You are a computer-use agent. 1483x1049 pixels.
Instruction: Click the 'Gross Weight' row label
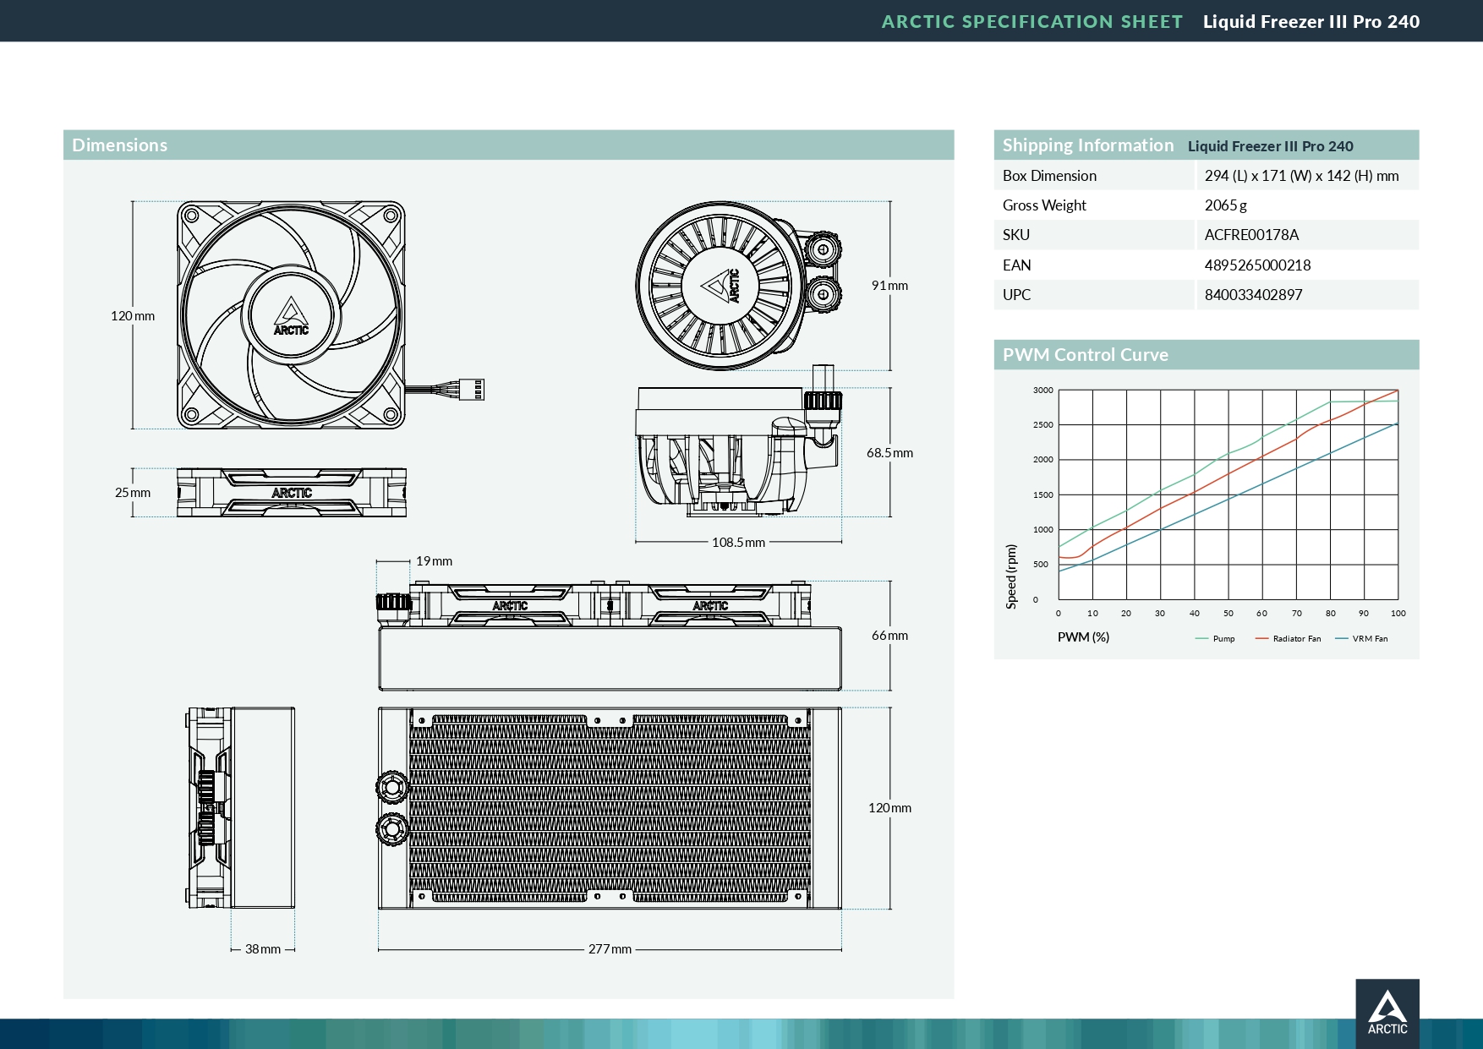[1044, 205]
